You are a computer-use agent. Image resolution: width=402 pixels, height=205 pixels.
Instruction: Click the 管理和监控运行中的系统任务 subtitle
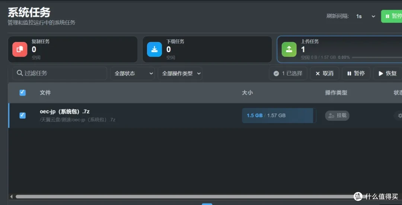42,23
